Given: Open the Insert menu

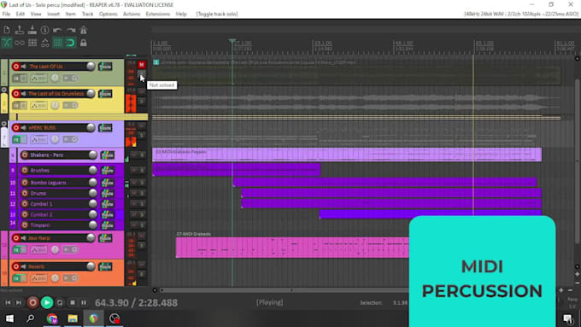Looking at the screenshot, I should coord(53,14).
